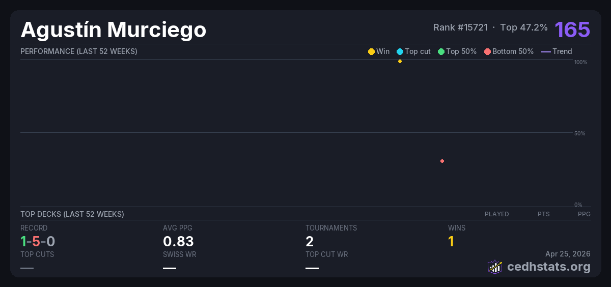Open the Performance (Last 52 Weeks) section heading
This screenshot has height=287, width=611.
78,51
